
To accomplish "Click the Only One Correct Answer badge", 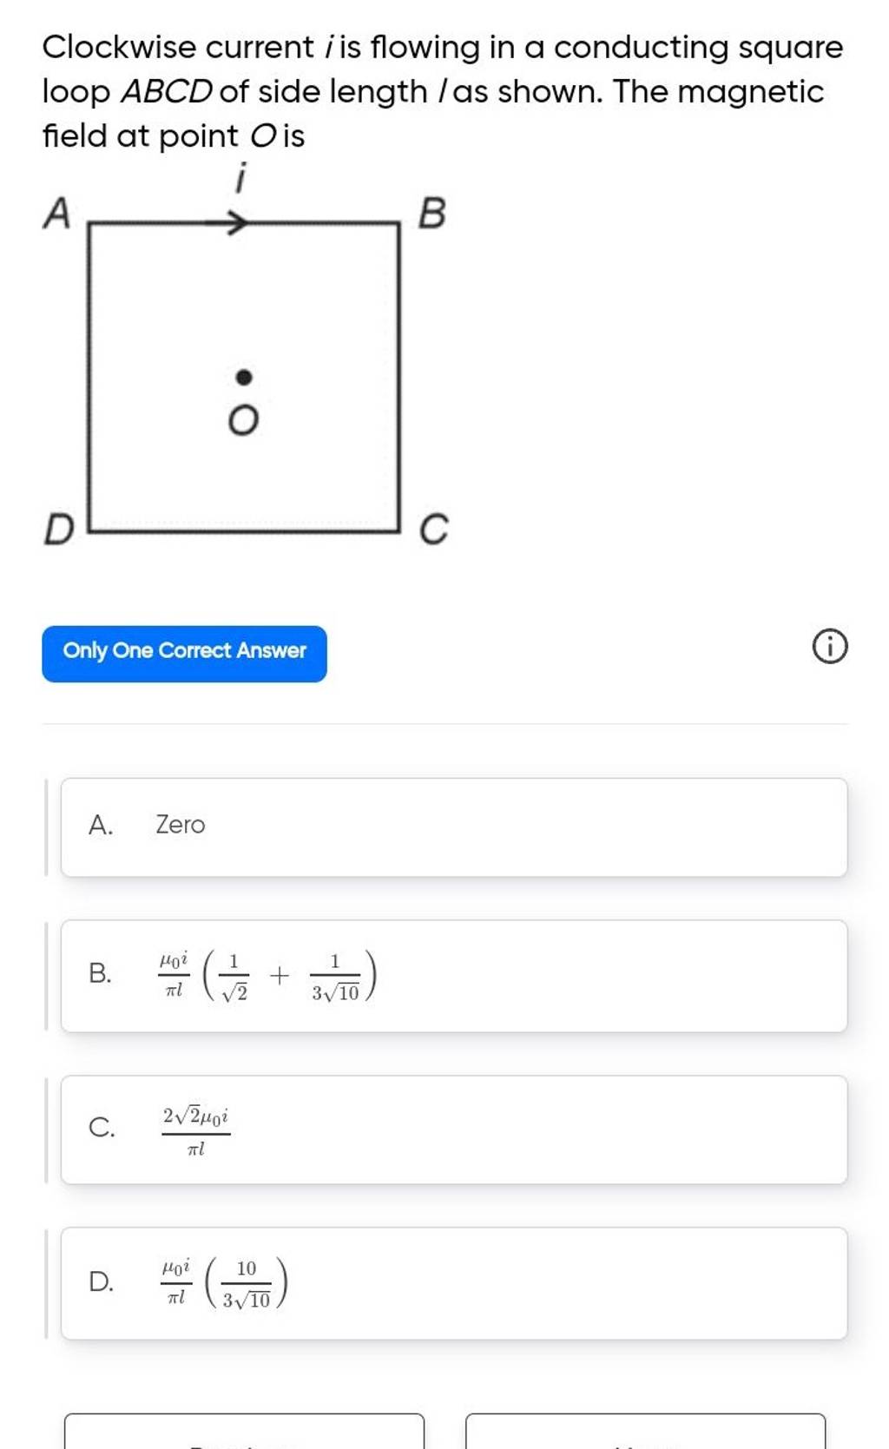I will pos(185,650).
